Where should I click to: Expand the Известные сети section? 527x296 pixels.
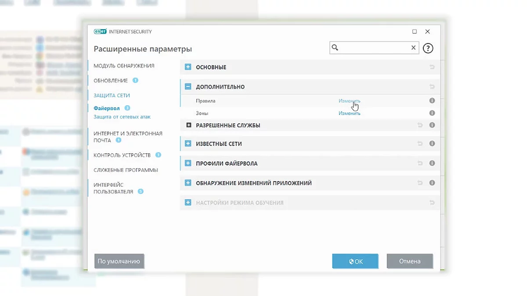188,144
